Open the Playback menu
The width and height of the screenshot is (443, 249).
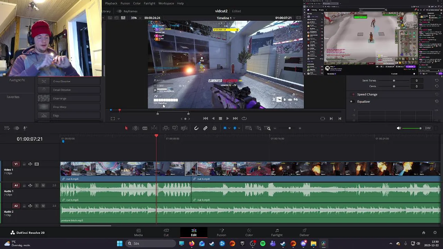pyautogui.click(x=111, y=3)
